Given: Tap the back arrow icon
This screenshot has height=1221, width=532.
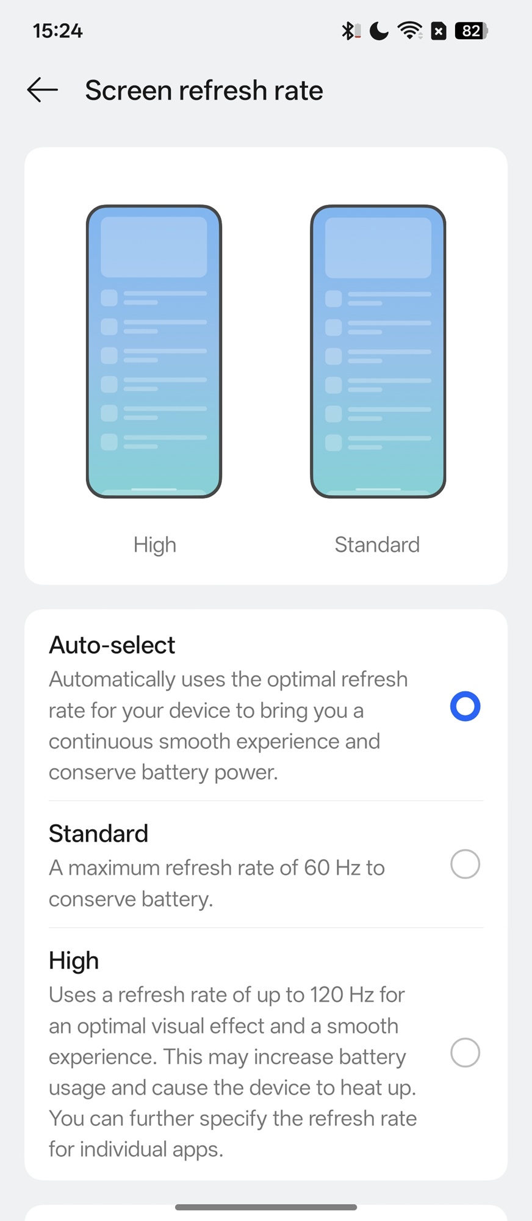Looking at the screenshot, I should [43, 90].
